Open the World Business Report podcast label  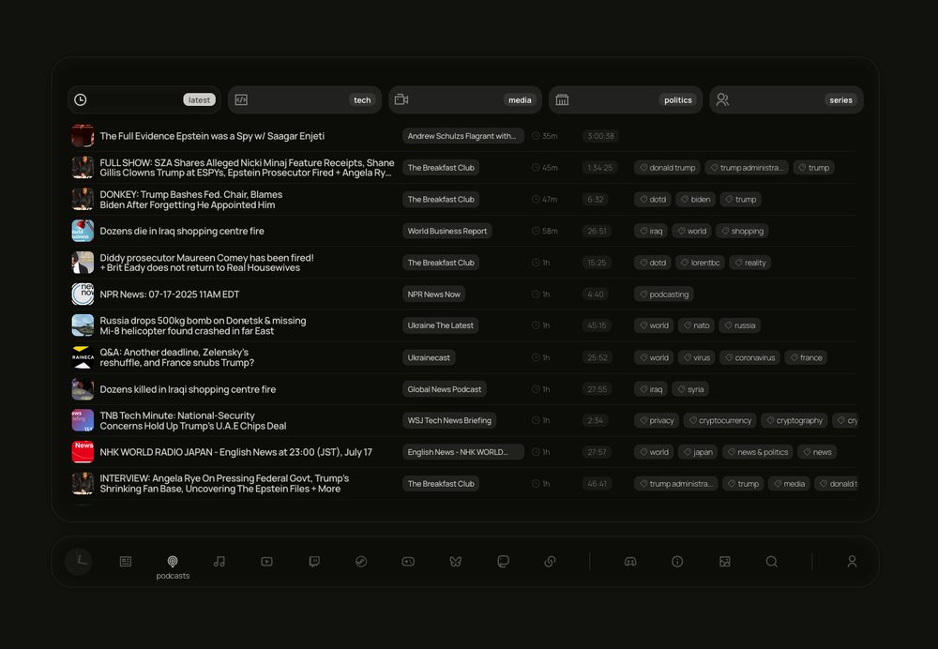447,231
